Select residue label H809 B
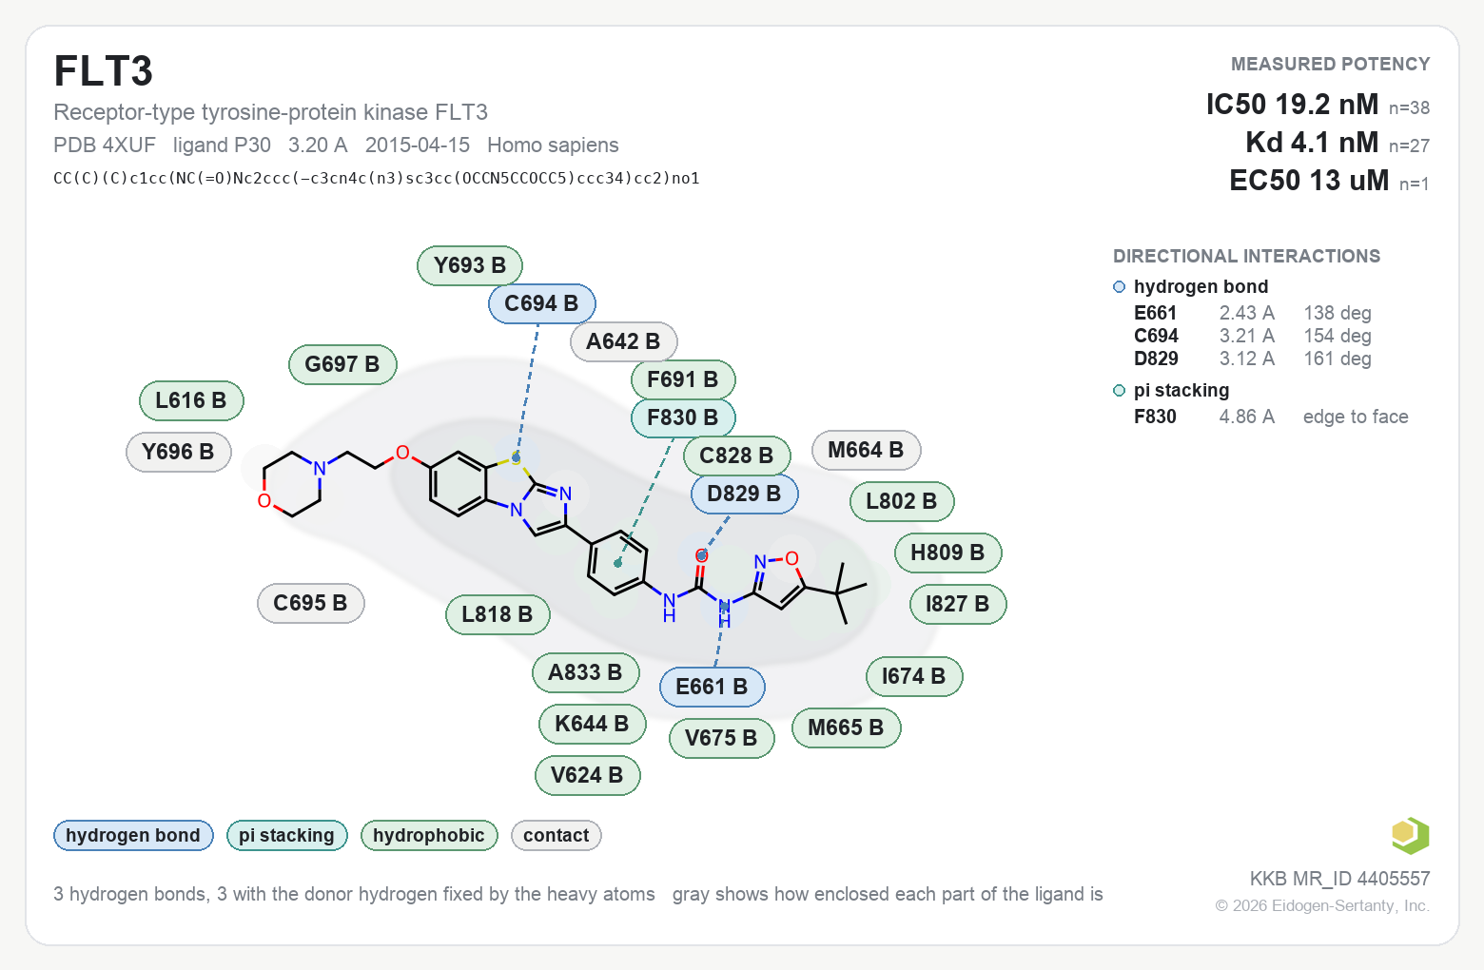The width and height of the screenshot is (1484, 970). (947, 553)
